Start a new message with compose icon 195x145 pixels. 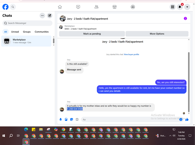tap(50, 16)
